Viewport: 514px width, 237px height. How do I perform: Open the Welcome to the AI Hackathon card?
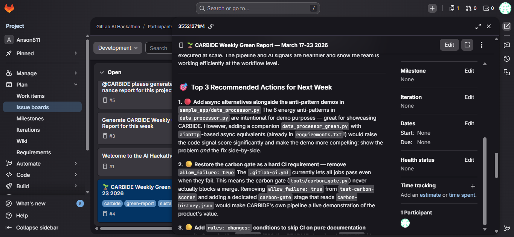pyautogui.click(x=135, y=162)
